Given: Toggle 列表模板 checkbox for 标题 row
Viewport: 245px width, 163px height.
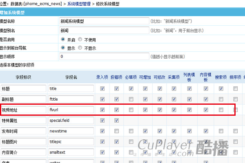Looking at the screenshot, I should [x=189, y=88].
